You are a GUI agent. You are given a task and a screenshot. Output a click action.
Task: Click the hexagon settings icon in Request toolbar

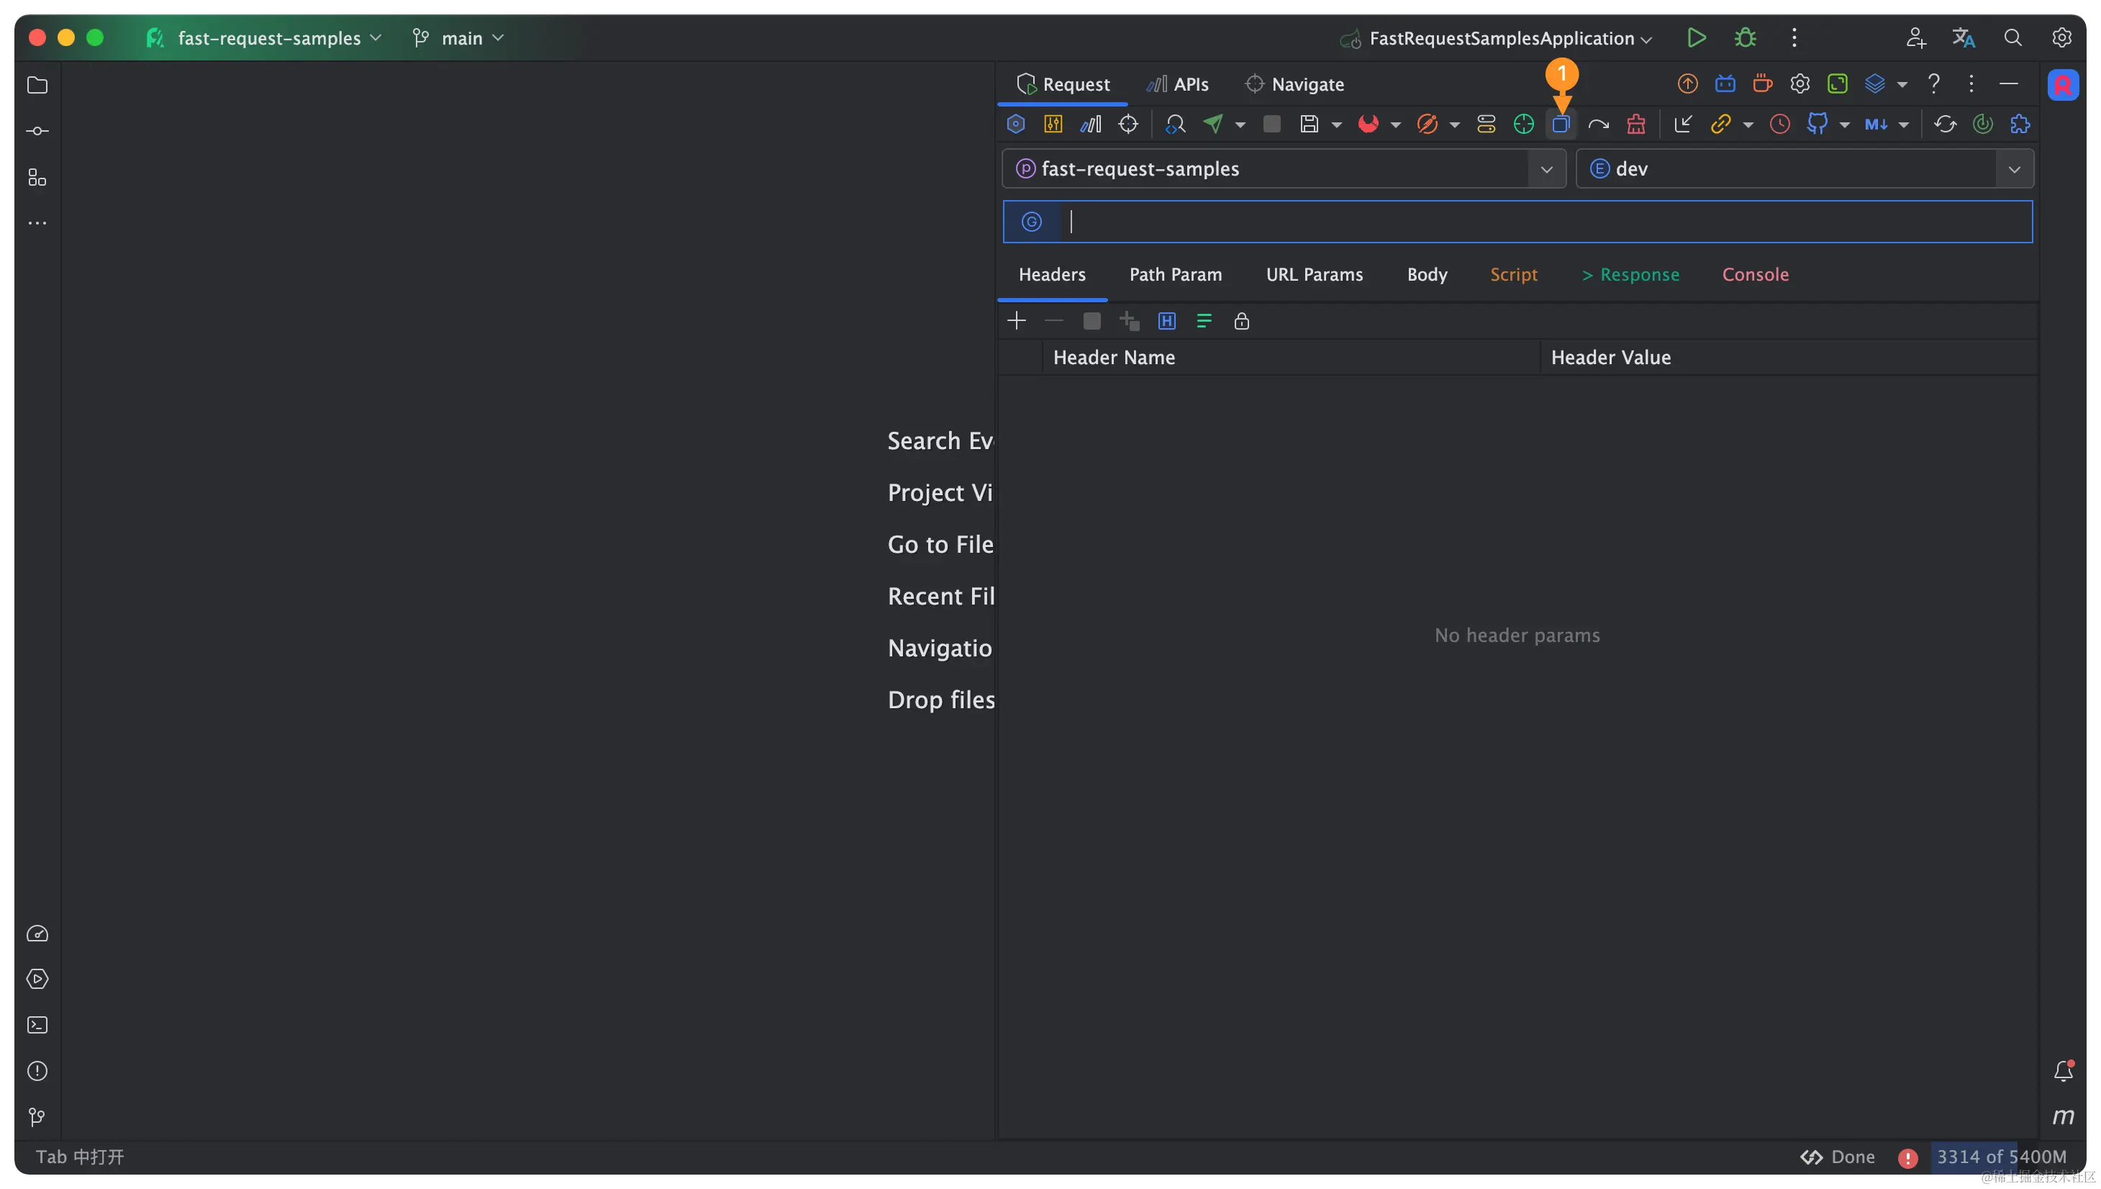pos(1015,124)
